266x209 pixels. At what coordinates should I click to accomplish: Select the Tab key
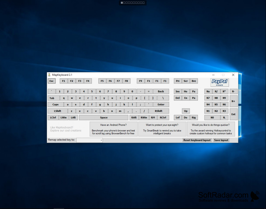[54, 98]
